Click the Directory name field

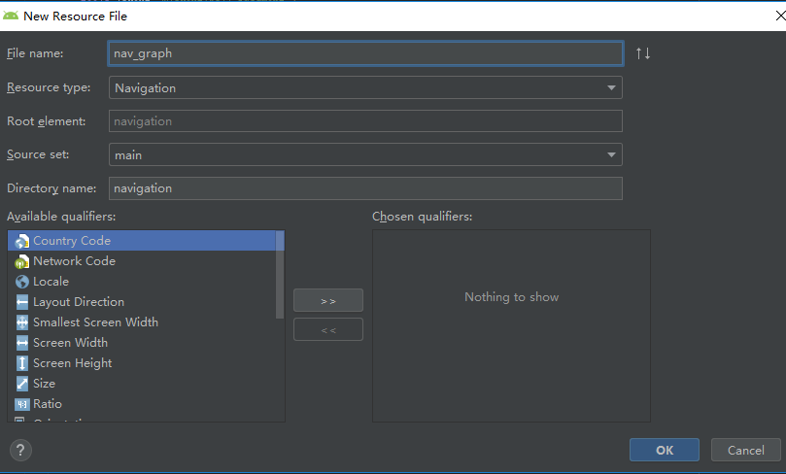(x=365, y=188)
